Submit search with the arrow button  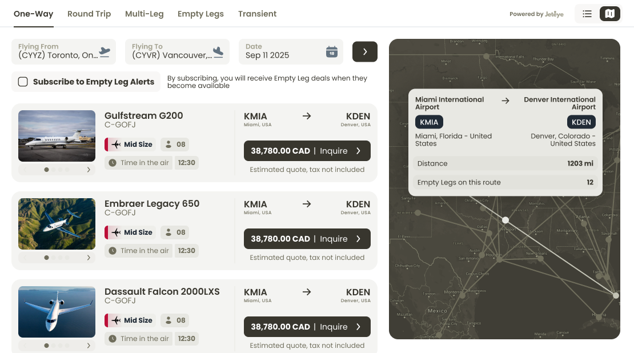pyautogui.click(x=365, y=52)
